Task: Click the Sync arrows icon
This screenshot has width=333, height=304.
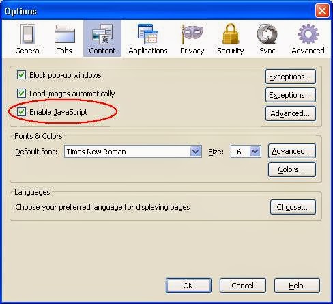Action: pyautogui.click(x=267, y=34)
